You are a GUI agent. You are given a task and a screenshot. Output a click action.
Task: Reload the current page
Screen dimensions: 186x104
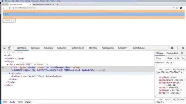[x=10, y=8]
